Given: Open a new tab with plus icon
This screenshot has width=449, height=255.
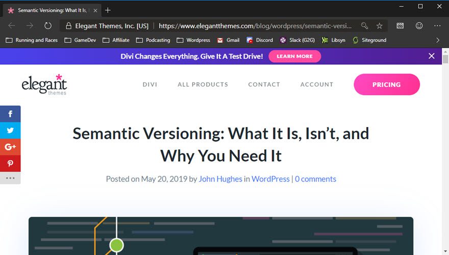Looking at the screenshot, I should tap(108, 10).
